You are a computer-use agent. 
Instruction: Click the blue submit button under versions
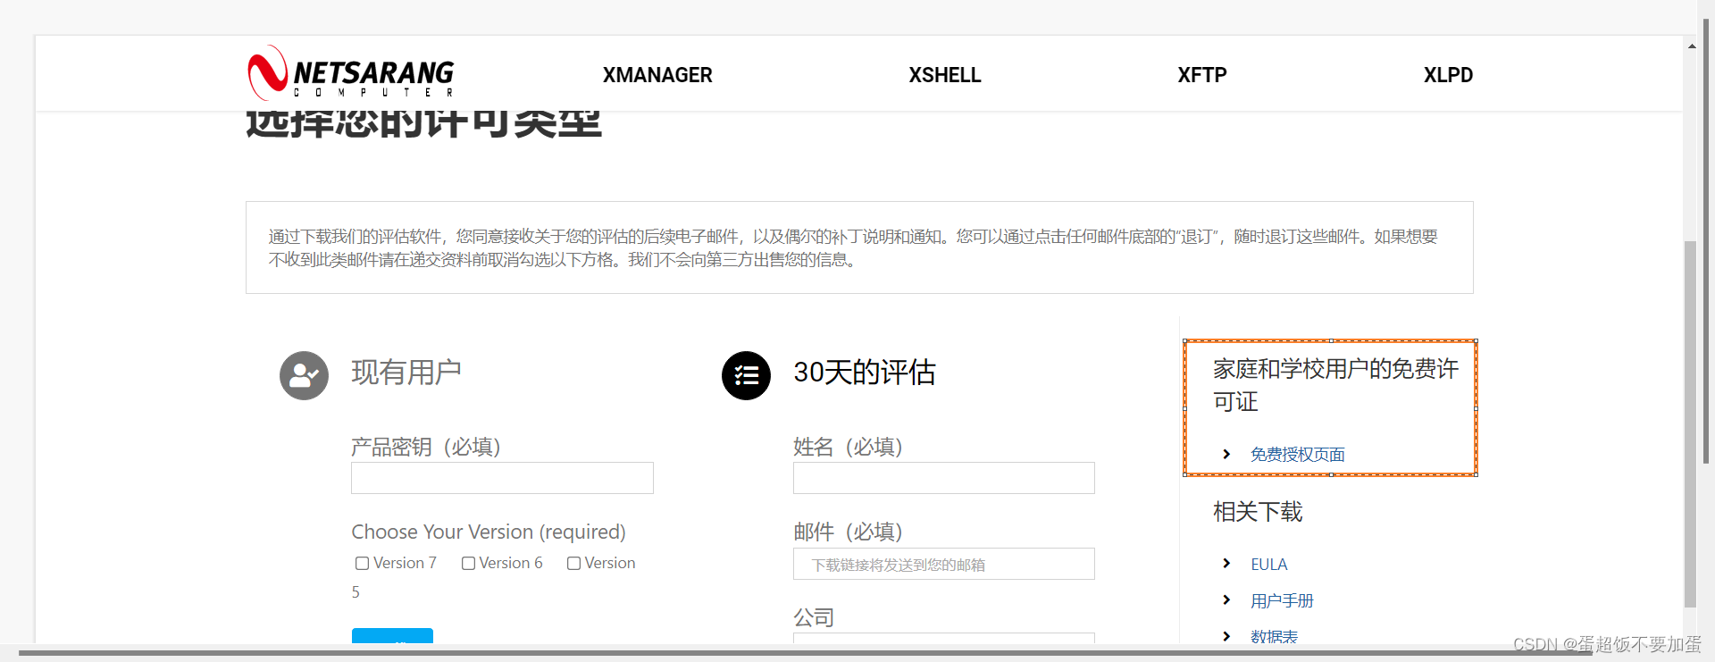392,635
